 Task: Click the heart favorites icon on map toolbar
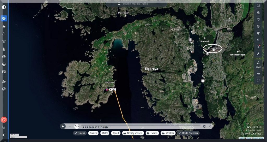[258, 19]
